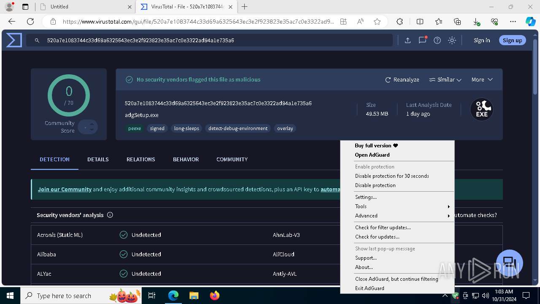The width and height of the screenshot is (540, 304).
Task: Open the Collections icon
Action: [457, 22]
